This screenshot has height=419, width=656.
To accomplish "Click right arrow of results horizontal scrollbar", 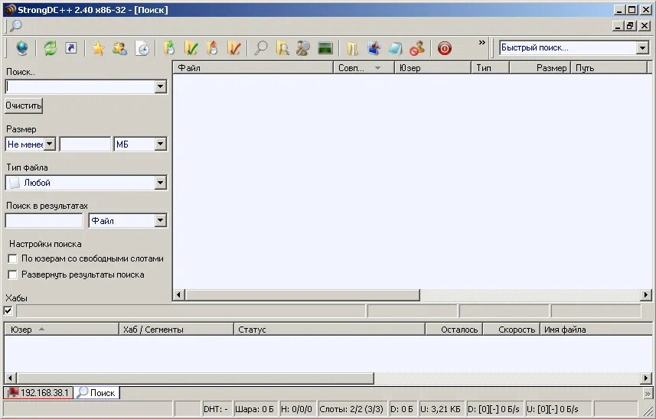I will (646, 295).
